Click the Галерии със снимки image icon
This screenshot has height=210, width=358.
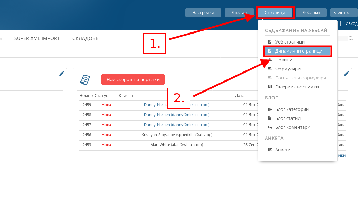coord(270,87)
